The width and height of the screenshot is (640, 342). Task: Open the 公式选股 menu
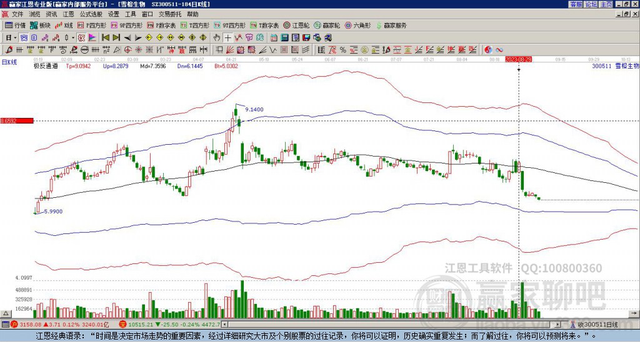click(91, 14)
